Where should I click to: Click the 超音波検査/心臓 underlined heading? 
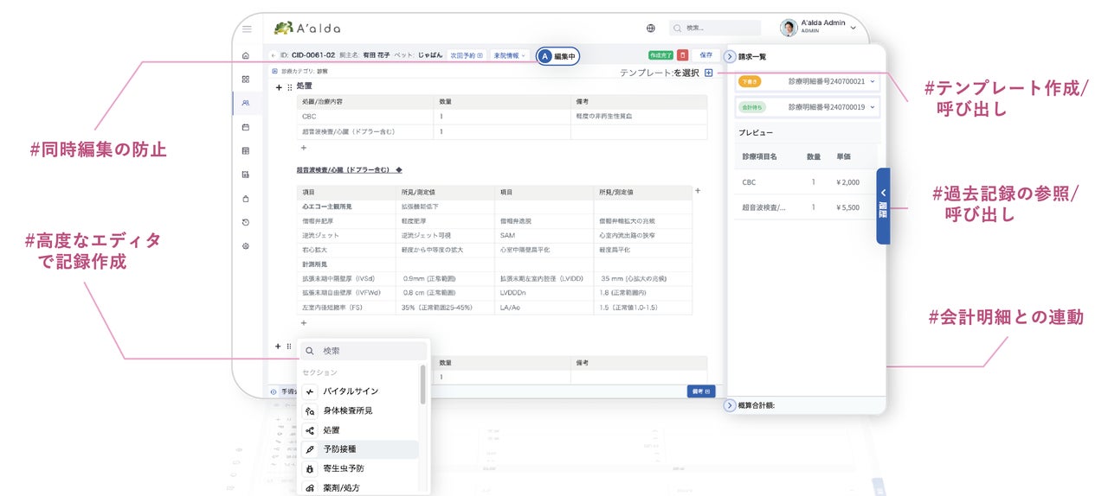345,170
